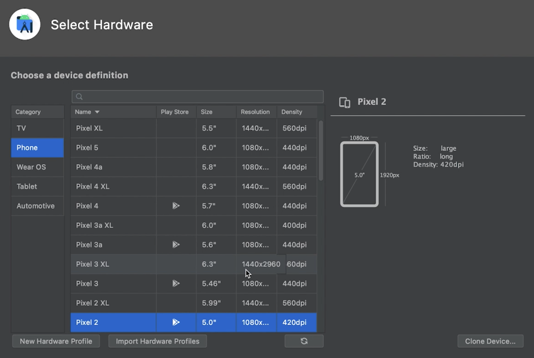534x358 pixels.
Task: Switch to the Wear OS category
Action: 37,167
